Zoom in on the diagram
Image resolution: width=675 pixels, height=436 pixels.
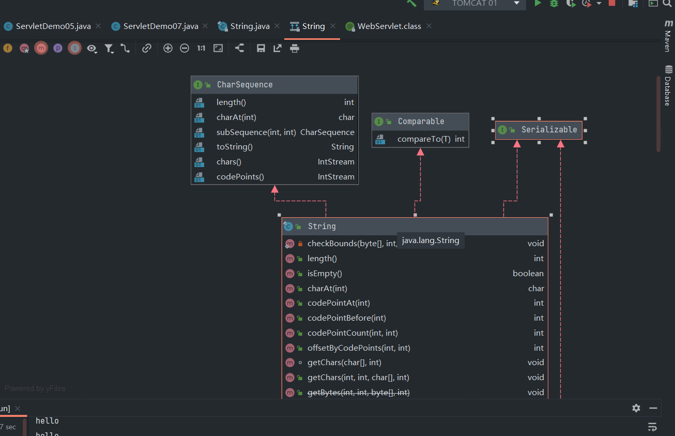[x=168, y=48]
